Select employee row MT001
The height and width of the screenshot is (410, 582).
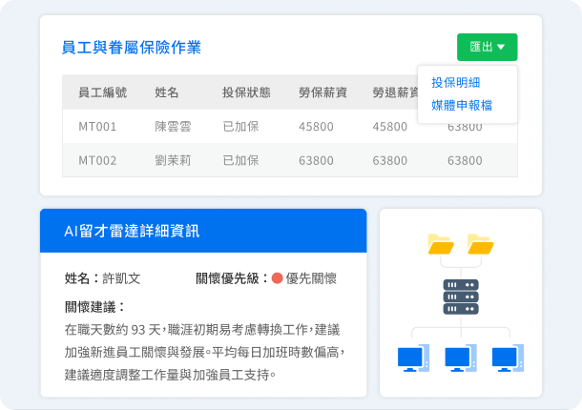click(x=97, y=126)
